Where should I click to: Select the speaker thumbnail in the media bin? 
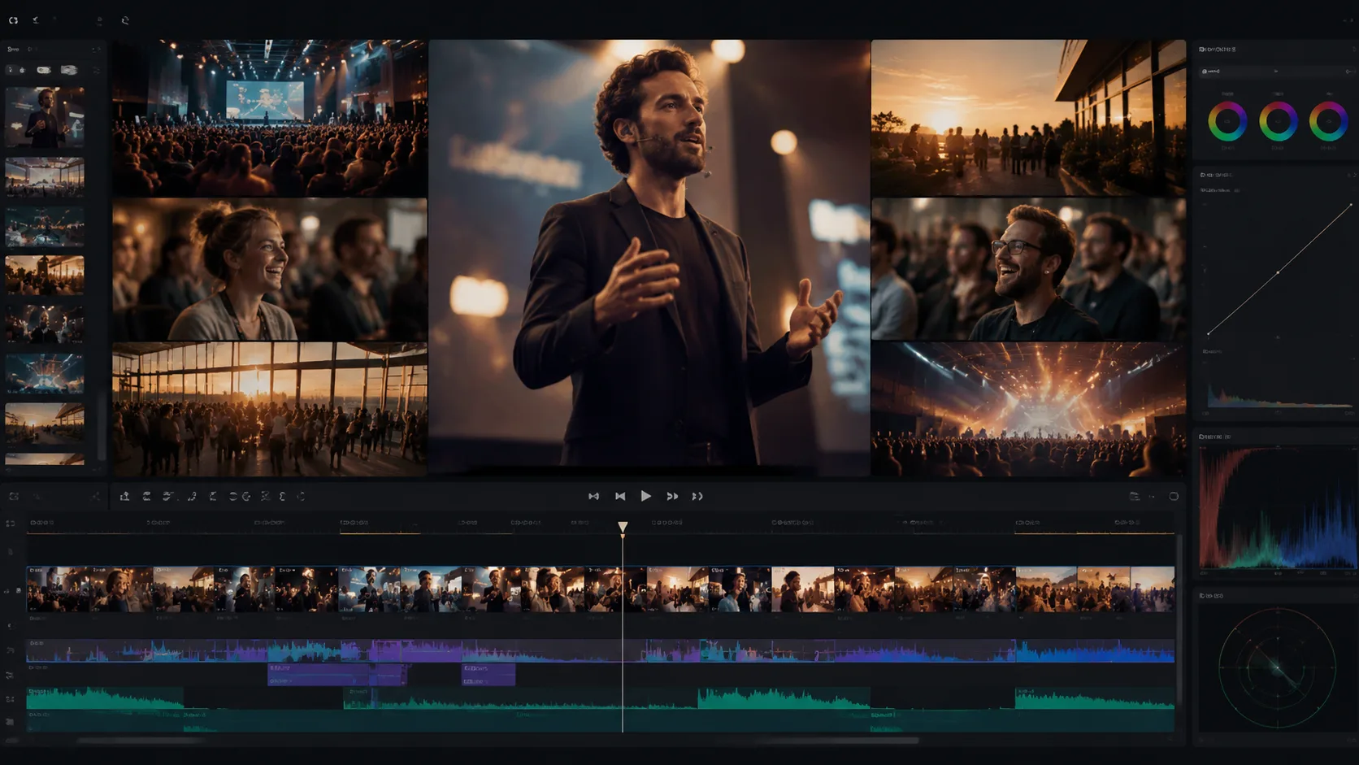pos(45,117)
